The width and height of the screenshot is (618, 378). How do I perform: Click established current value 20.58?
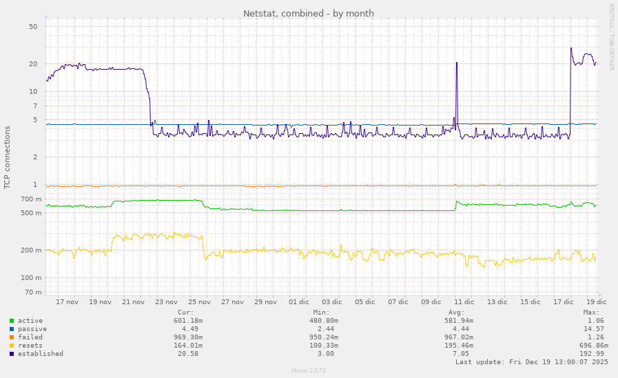click(x=188, y=354)
